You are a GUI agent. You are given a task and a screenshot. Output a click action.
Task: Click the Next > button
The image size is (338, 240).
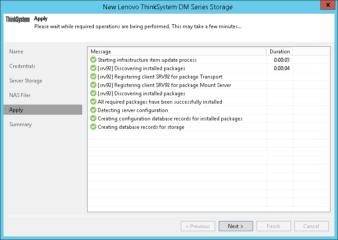click(235, 226)
